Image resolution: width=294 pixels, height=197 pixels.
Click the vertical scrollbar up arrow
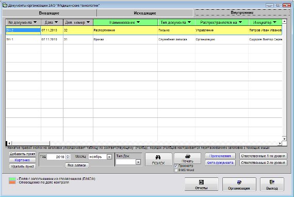tap(284, 21)
